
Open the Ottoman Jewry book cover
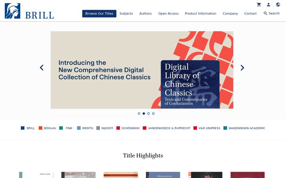click(x=163, y=175)
